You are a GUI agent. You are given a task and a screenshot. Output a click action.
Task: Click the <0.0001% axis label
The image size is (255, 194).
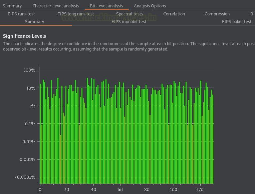pyautogui.click(x=25, y=177)
